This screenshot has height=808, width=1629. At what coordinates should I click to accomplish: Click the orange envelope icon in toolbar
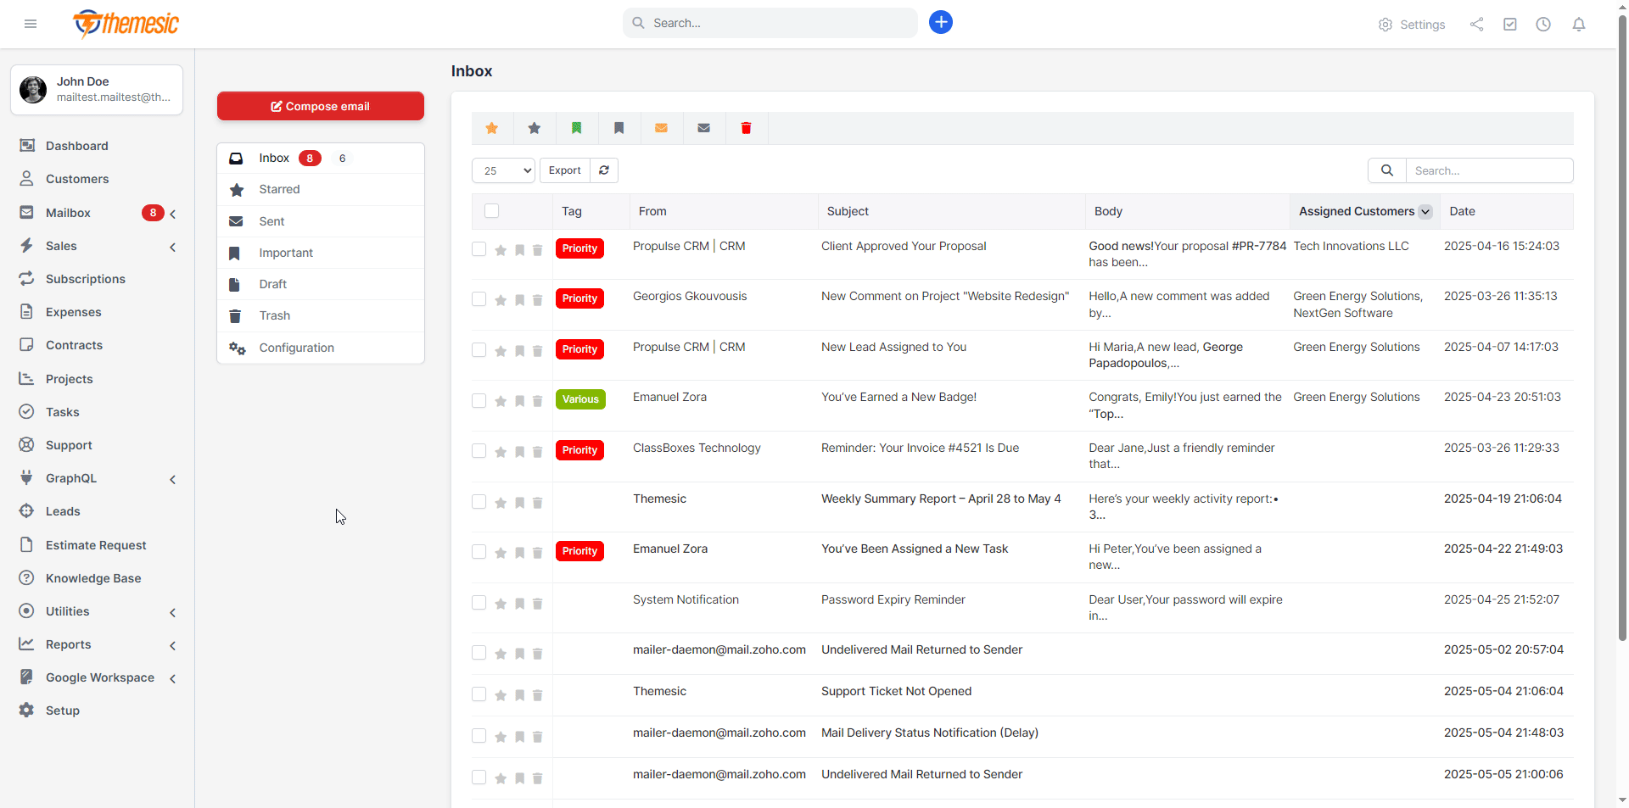(x=662, y=128)
